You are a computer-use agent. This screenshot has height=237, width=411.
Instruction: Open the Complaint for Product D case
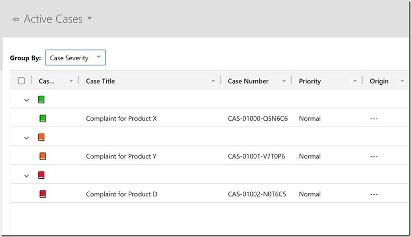coord(121,194)
